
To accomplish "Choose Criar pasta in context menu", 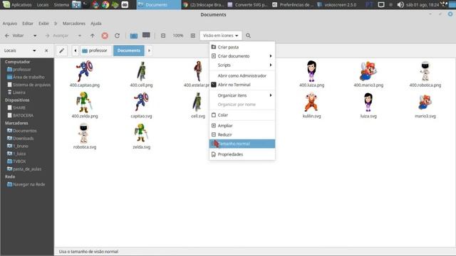I will [242, 47].
